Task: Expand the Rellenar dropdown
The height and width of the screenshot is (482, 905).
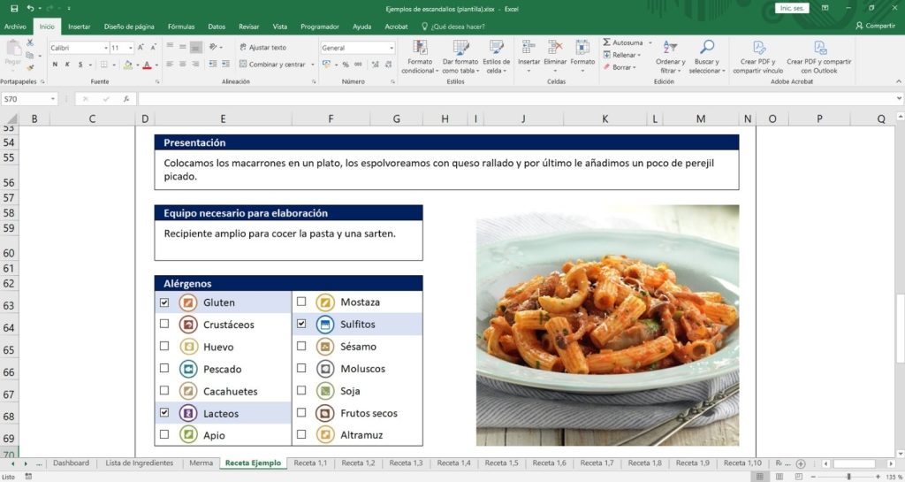Action: click(640, 55)
